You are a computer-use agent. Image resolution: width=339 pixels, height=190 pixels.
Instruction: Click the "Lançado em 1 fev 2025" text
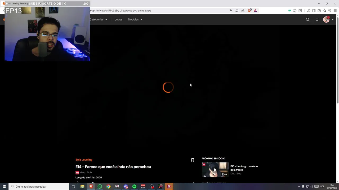[x=88, y=178]
